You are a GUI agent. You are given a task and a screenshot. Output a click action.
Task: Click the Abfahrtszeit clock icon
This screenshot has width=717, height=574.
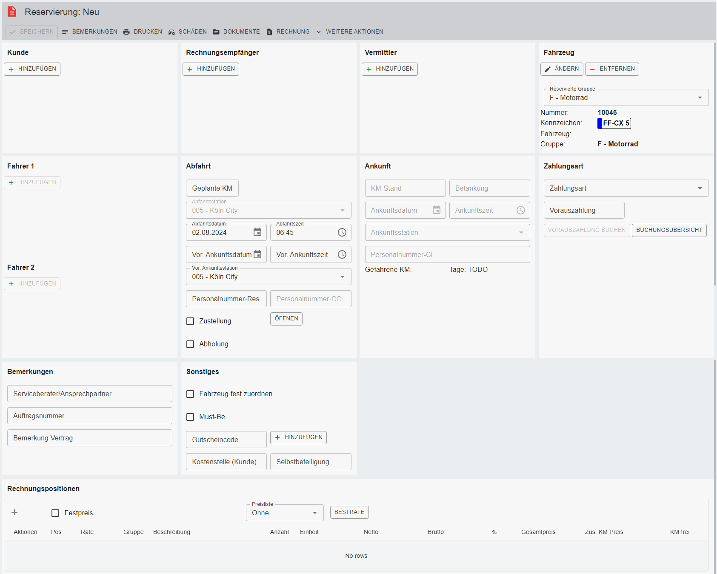342,232
